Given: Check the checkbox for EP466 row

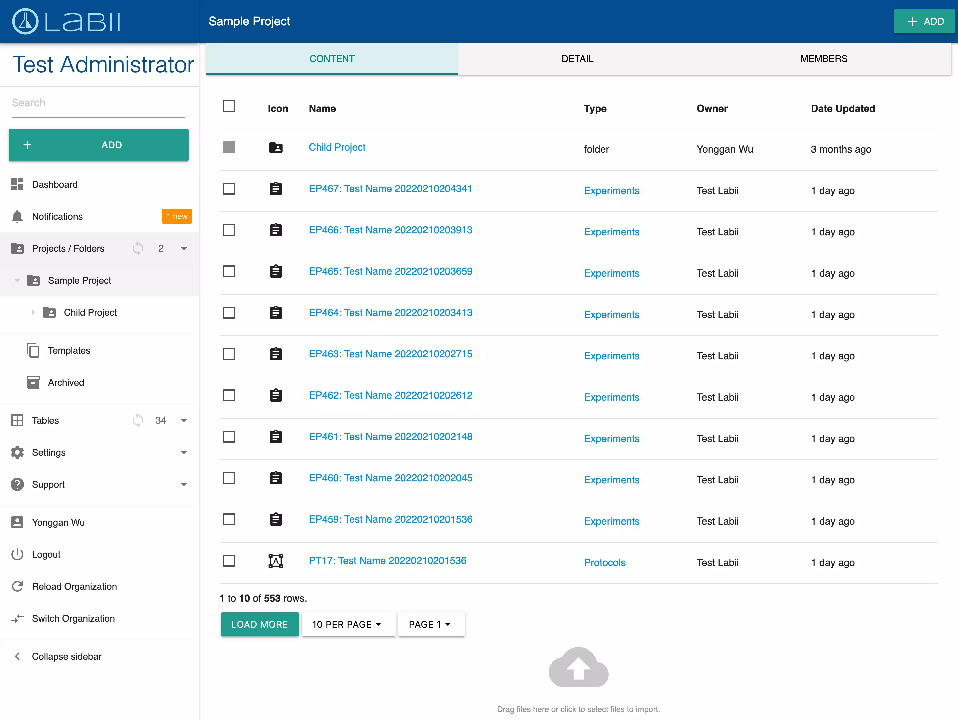Looking at the screenshot, I should (229, 230).
